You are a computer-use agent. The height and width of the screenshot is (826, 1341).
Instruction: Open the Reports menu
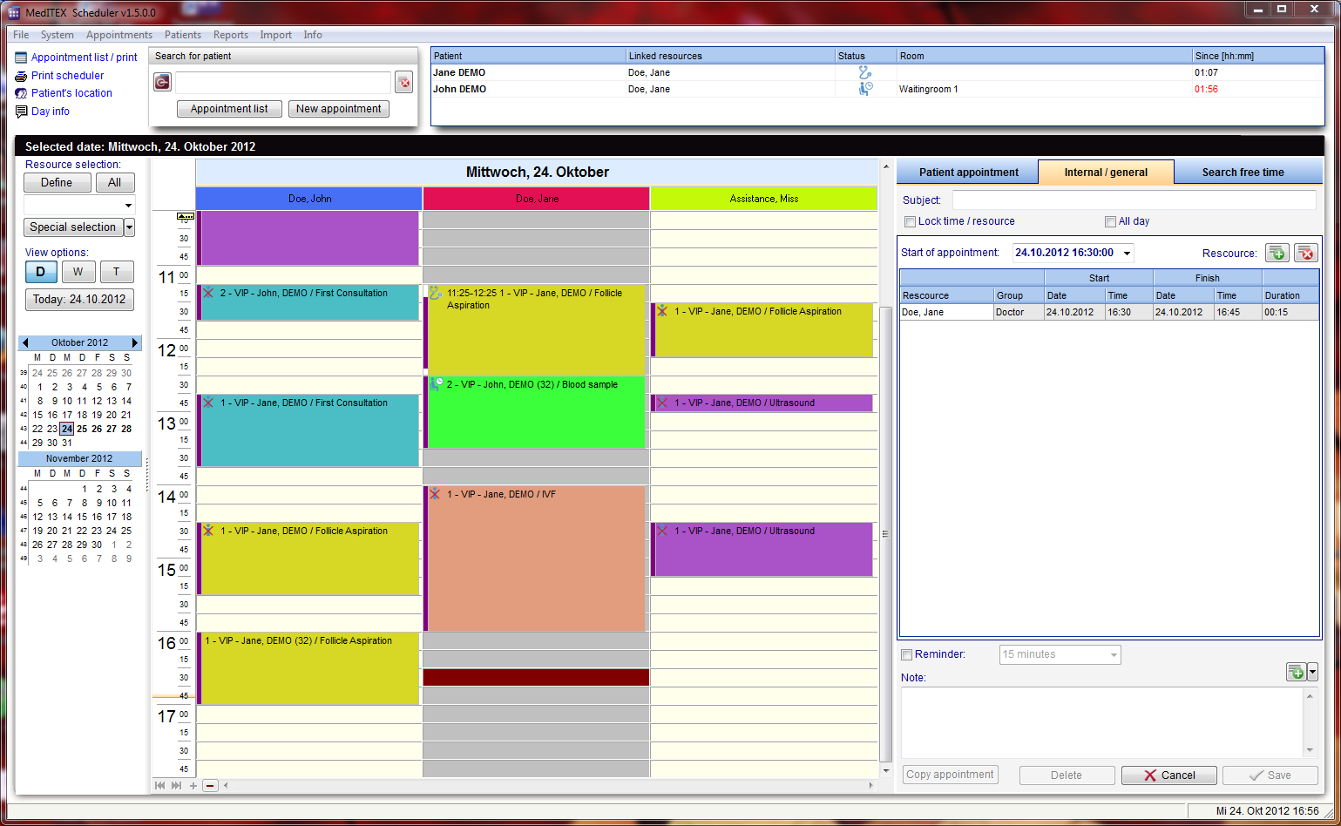231,35
